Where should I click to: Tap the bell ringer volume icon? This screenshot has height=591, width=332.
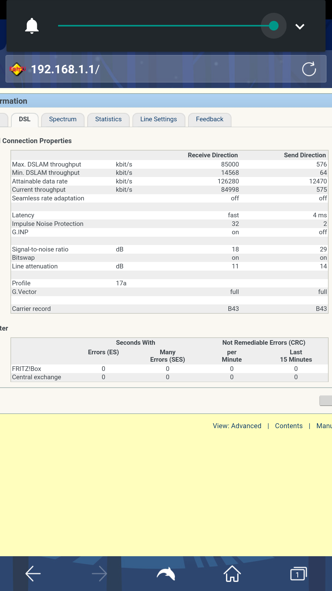(x=32, y=26)
